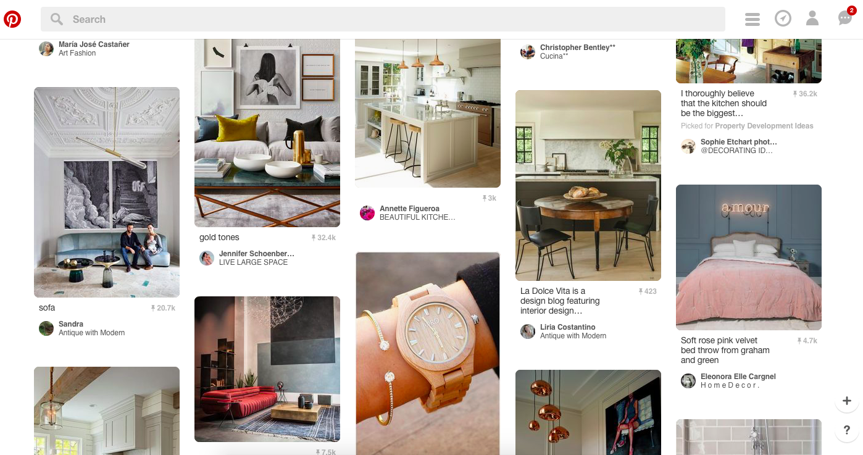Open the profile person icon
863x455 pixels.
tap(812, 19)
